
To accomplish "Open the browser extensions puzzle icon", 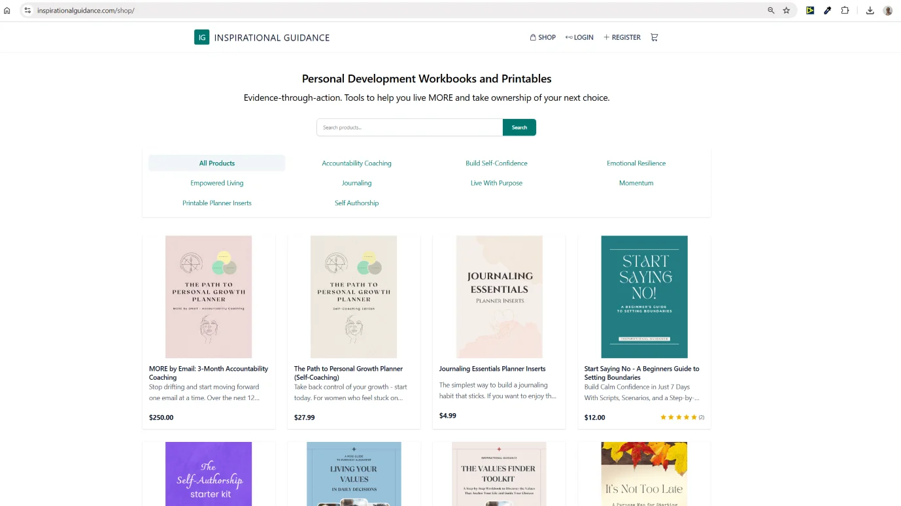I will [x=845, y=10].
